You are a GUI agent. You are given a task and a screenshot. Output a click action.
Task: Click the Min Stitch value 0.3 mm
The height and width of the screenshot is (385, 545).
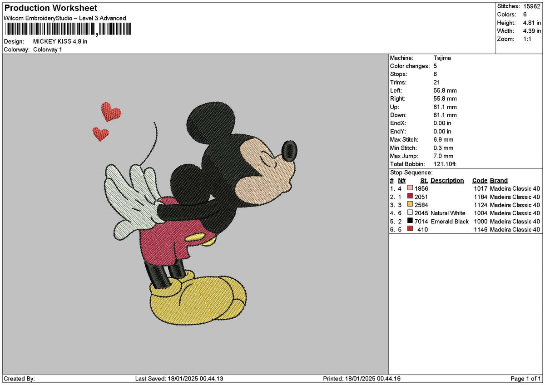click(443, 148)
